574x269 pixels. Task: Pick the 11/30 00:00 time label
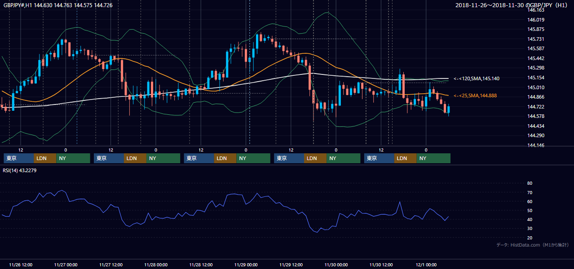pos(336,265)
